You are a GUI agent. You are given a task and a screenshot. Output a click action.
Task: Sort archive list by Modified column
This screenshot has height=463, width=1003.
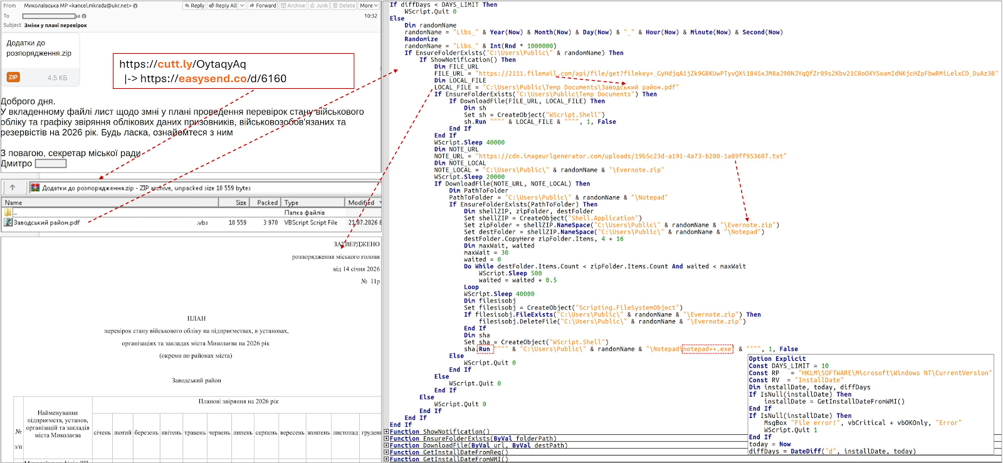[363, 202]
